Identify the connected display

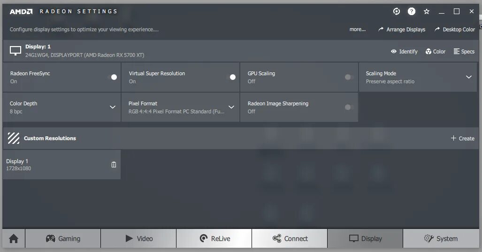[404, 51]
